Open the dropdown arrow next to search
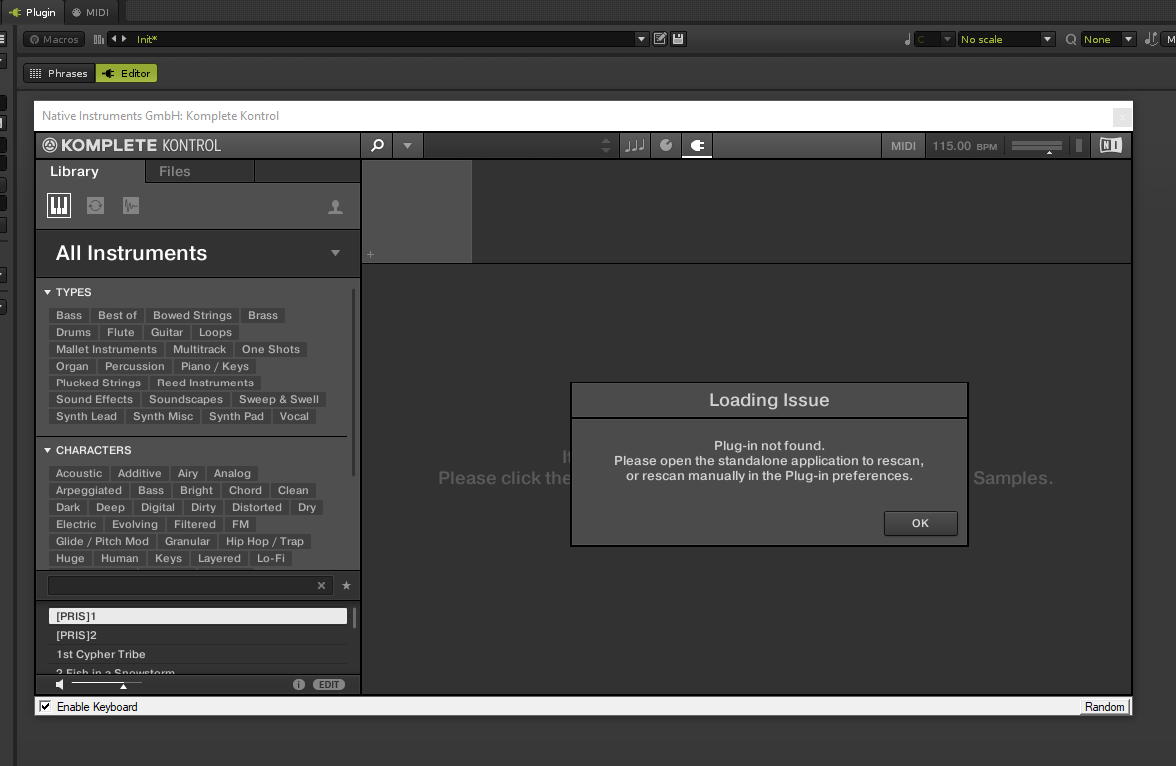The image size is (1176, 766). click(408, 146)
